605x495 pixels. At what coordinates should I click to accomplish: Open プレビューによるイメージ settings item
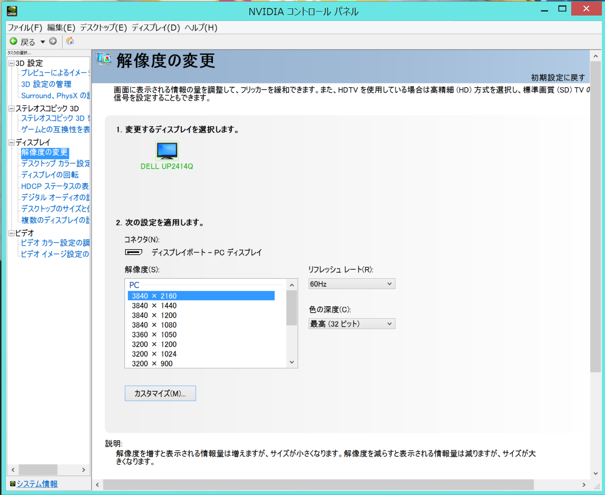(x=56, y=73)
